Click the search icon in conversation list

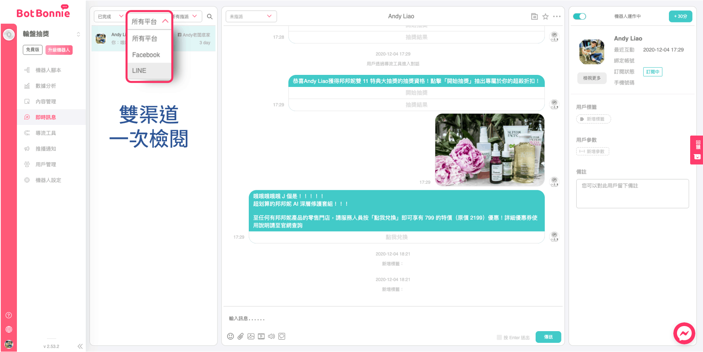(209, 16)
